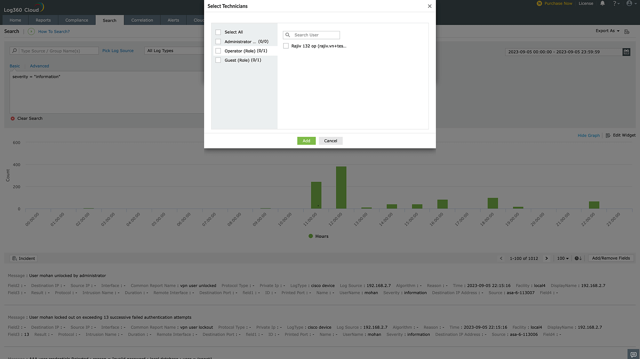Click the How To Search play icon
The width and height of the screenshot is (640, 359).
click(x=31, y=31)
